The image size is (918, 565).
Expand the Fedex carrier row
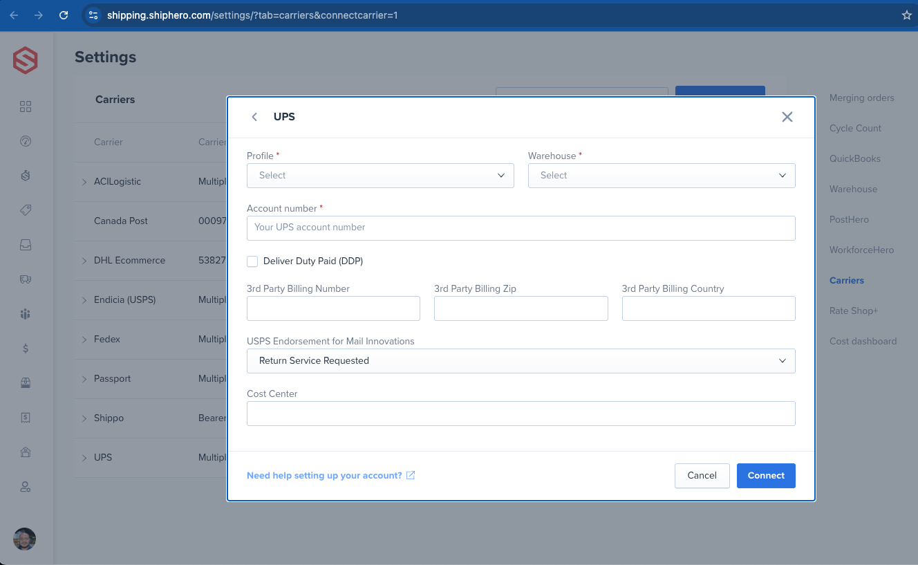click(x=84, y=340)
